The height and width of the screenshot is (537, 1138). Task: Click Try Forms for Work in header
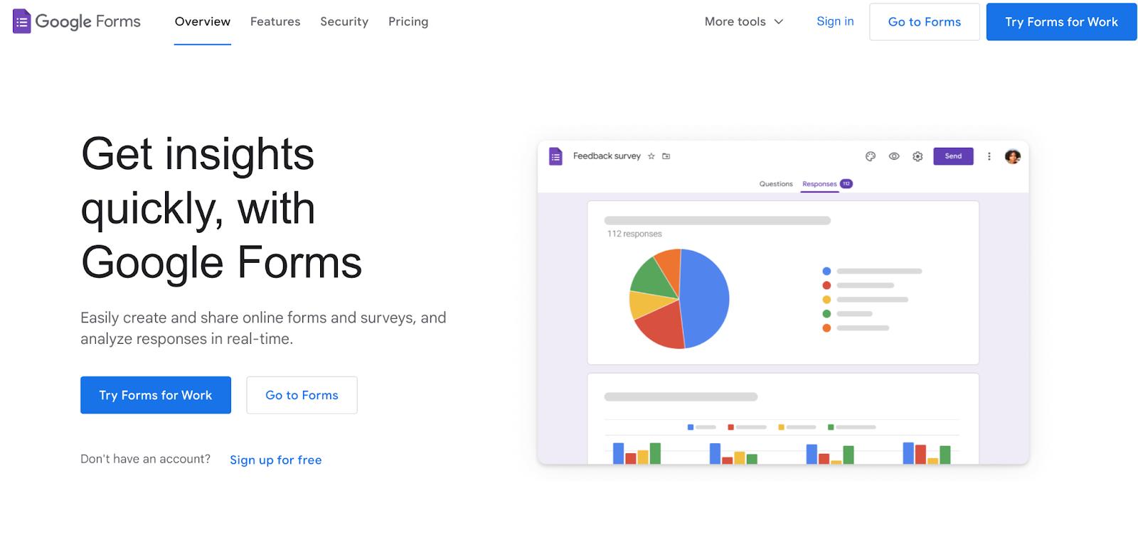point(1061,22)
